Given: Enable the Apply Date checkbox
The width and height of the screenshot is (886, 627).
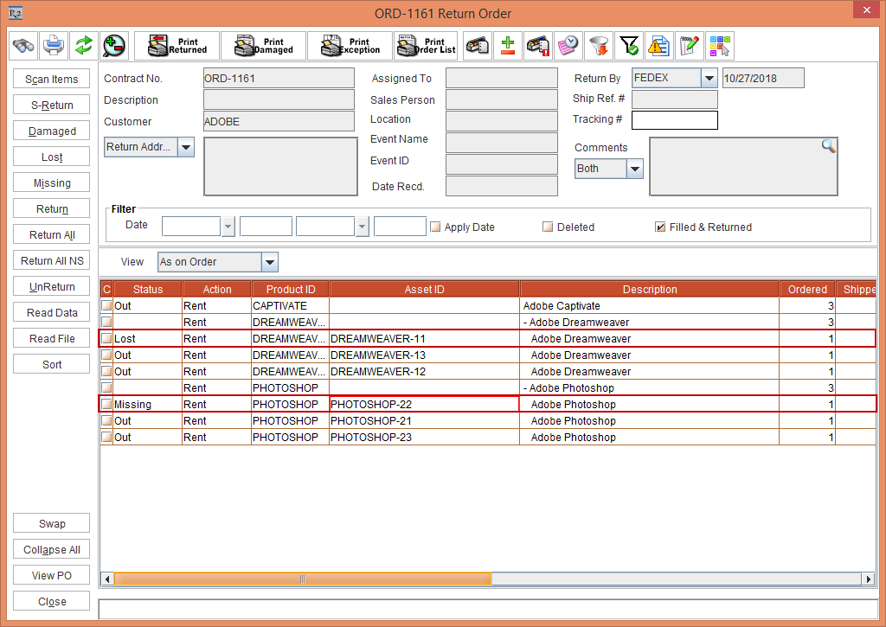Looking at the screenshot, I should click(436, 227).
